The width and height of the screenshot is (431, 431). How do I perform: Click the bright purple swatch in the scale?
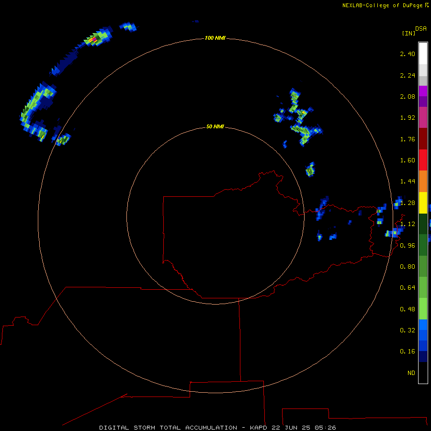point(423,91)
